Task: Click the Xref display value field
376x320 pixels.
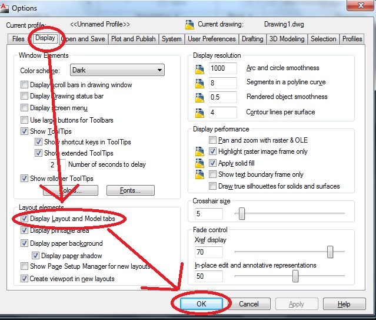Action: [209, 252]
